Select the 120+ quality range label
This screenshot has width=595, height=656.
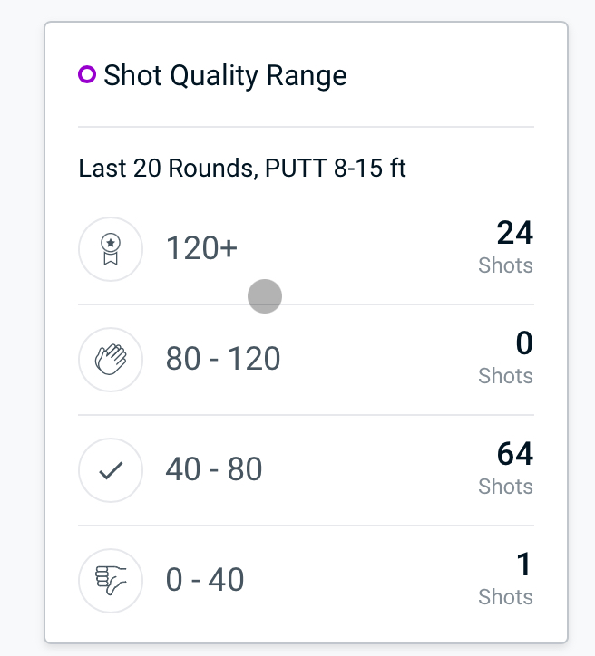coord(202,248)
